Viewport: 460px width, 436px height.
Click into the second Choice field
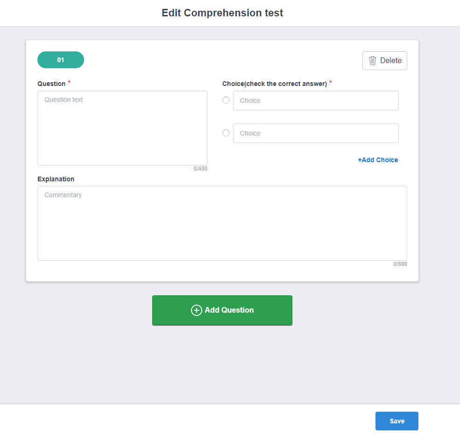[316, 133]
